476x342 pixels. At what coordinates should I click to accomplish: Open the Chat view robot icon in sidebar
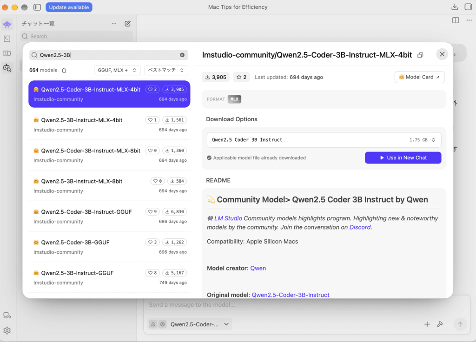(7, 24)
